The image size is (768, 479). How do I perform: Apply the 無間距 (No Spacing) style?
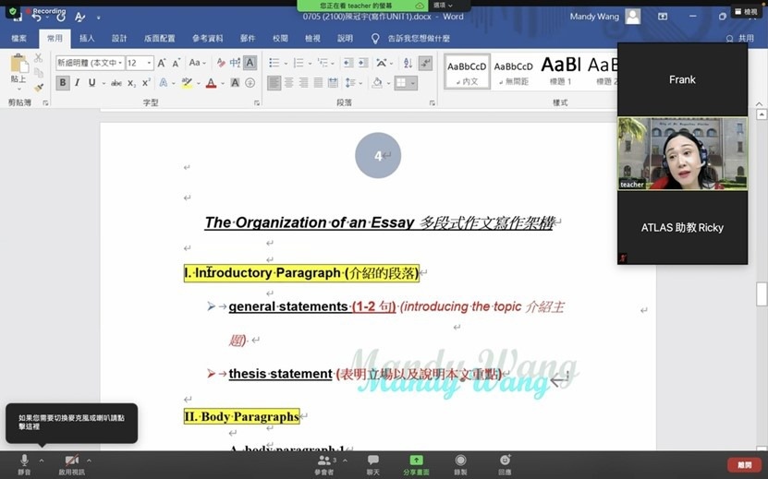click(x=513, y=72)
